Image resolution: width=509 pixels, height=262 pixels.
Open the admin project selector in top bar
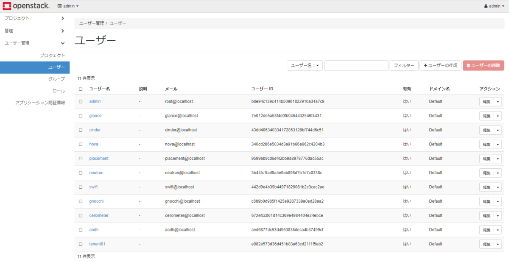pos(68,6)
